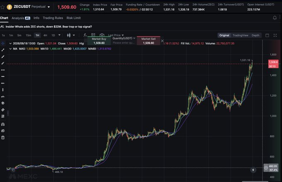This screenshot has height=182, width=282.
Task: Close the quick order panel
Action: pyautogui.click(x=162, y=41)
